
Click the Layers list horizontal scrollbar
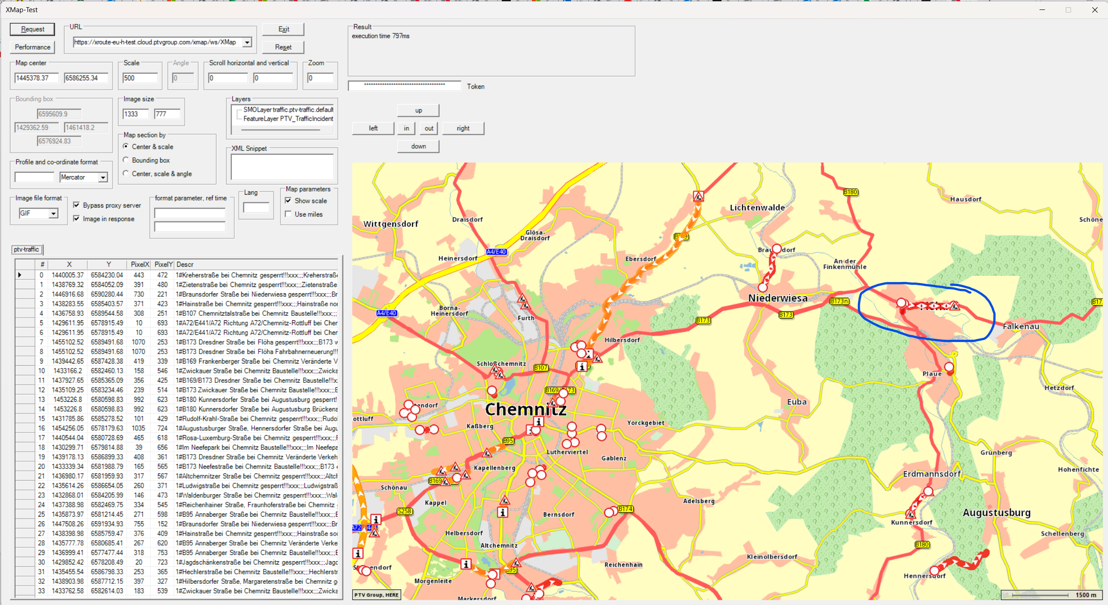point(281,130)
